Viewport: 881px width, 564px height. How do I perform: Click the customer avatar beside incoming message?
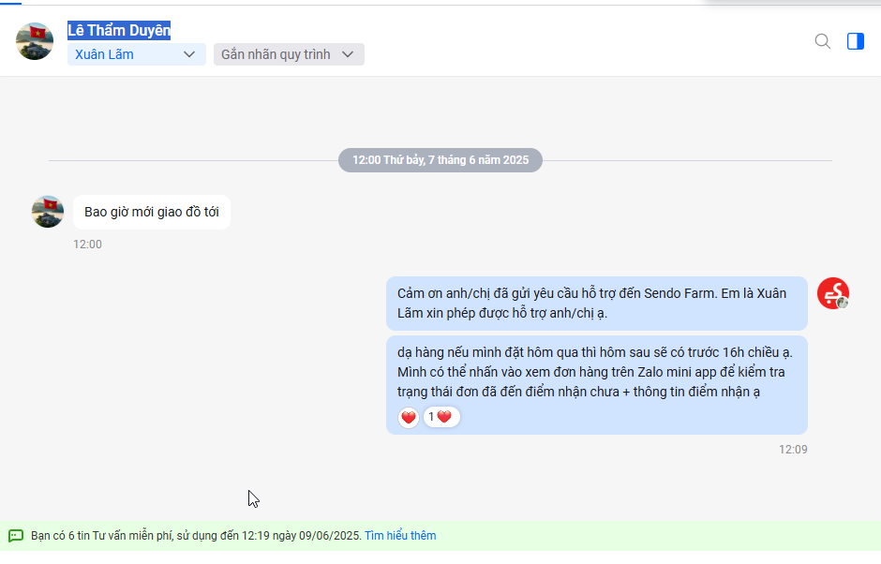pos(48,212)
